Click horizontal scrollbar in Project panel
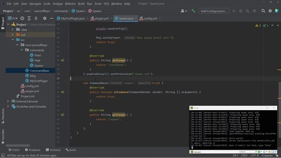The width and height of the screenshot is (281, 158). [18, 145]
